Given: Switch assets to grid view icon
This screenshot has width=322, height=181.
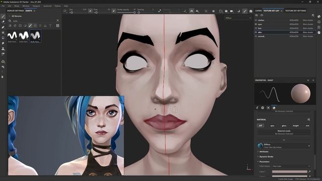Looking at the screenshot, I should (x=58, y=26).
